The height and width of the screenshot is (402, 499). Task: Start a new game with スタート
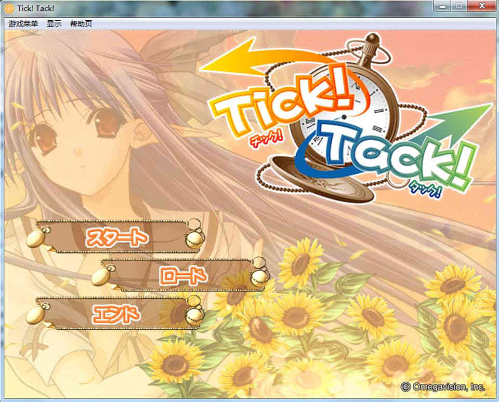coord(117,237)
